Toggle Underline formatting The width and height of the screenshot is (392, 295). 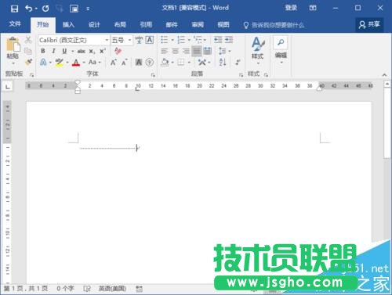64,51
